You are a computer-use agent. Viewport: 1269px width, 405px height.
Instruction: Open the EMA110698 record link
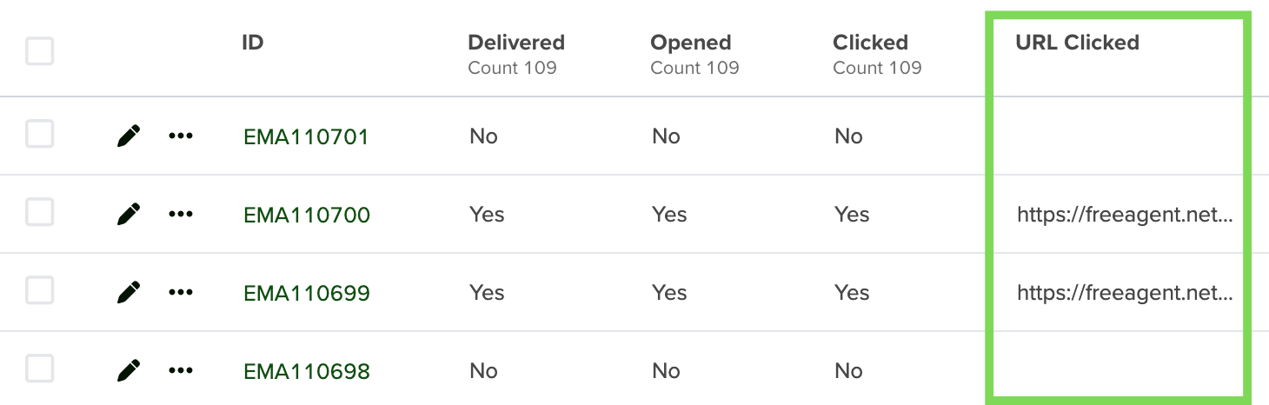tap(307, 371)
